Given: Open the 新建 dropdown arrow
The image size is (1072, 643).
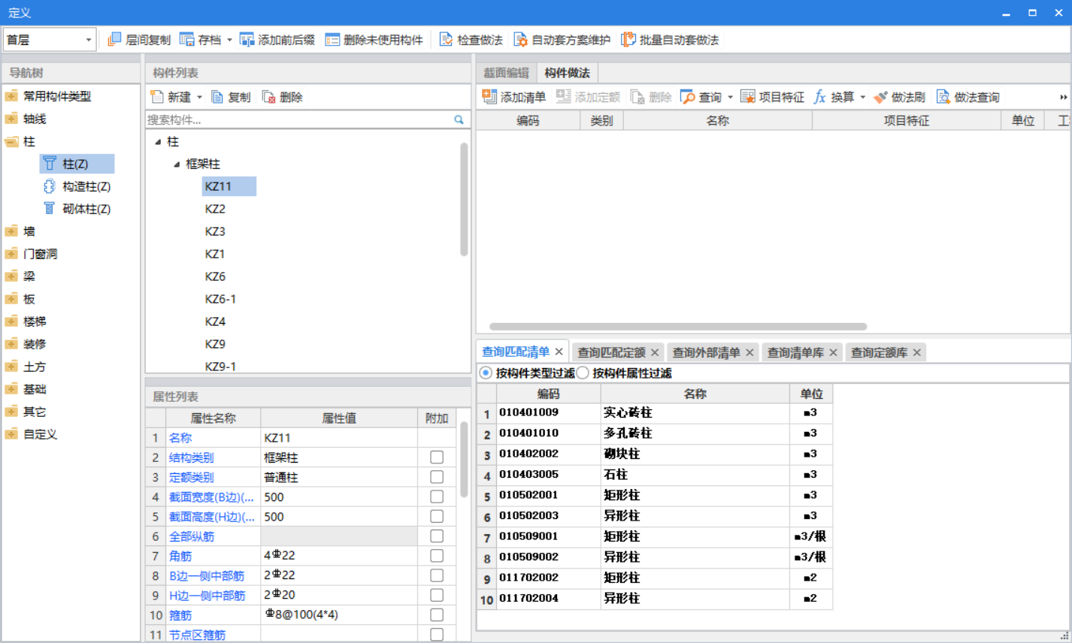Looking at the screenshot, I should click(199, 97).
